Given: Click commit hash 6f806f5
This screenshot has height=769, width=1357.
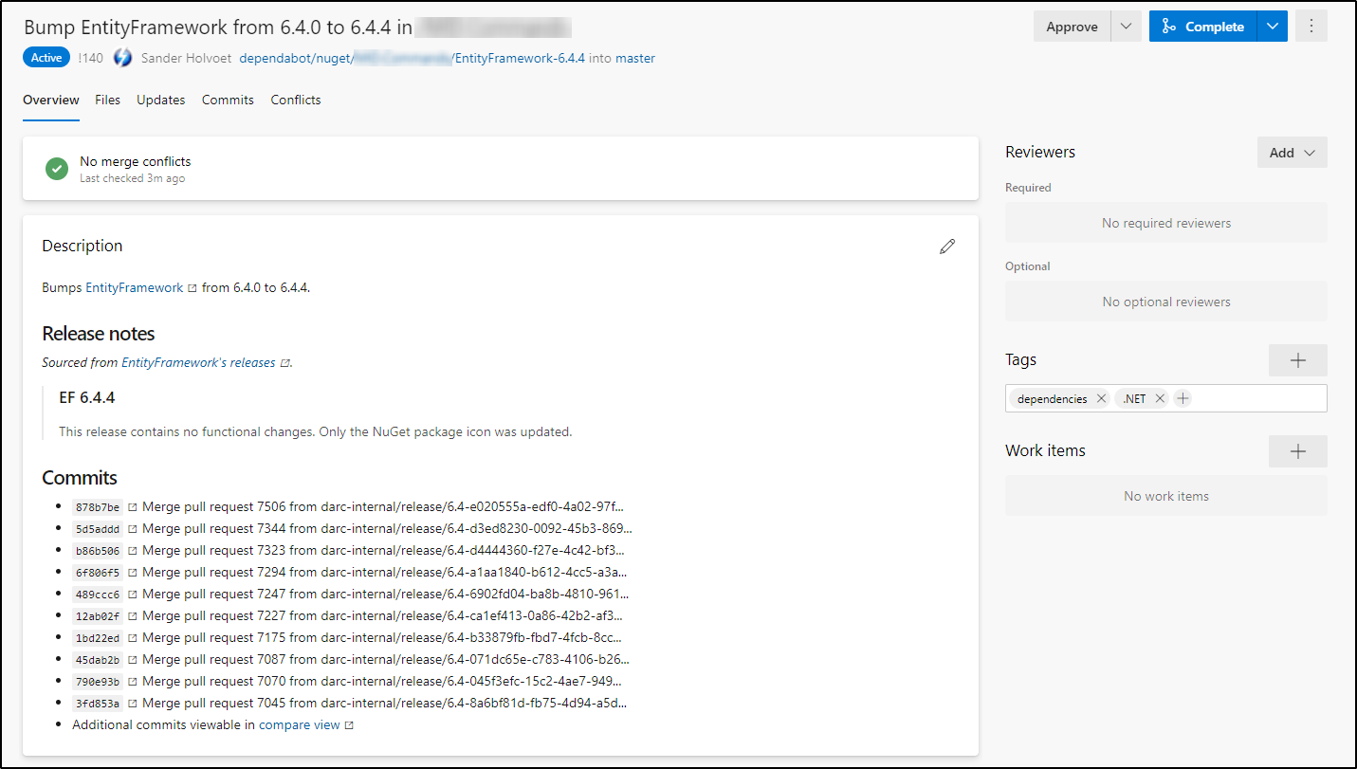Looking at the screenshot, I should [x=99, y=573].
